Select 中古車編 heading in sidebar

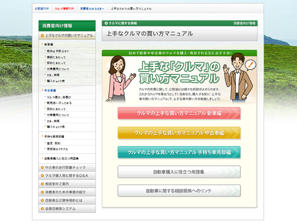pos(51,90)
